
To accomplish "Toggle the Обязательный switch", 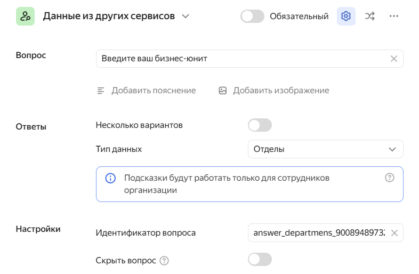I will click(x=253, y=17).
